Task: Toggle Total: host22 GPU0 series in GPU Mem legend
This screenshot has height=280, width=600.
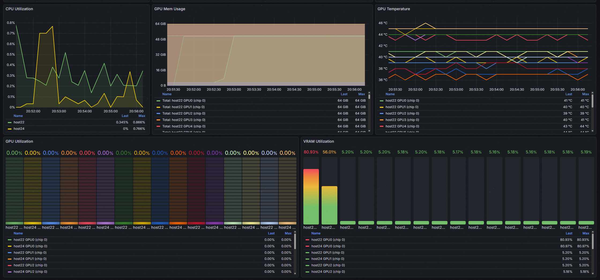Action: pos(184,101)
